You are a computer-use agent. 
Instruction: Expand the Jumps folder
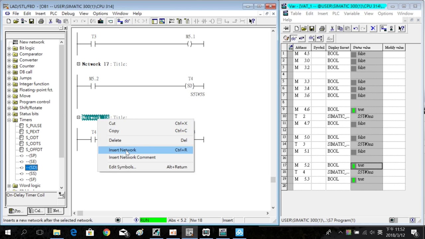tap(9, 78)
